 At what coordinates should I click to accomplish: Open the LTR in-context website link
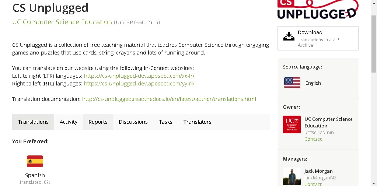[139, 76]
